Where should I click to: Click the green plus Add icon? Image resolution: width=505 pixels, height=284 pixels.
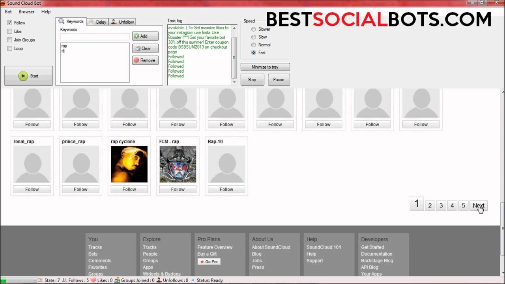137,36
